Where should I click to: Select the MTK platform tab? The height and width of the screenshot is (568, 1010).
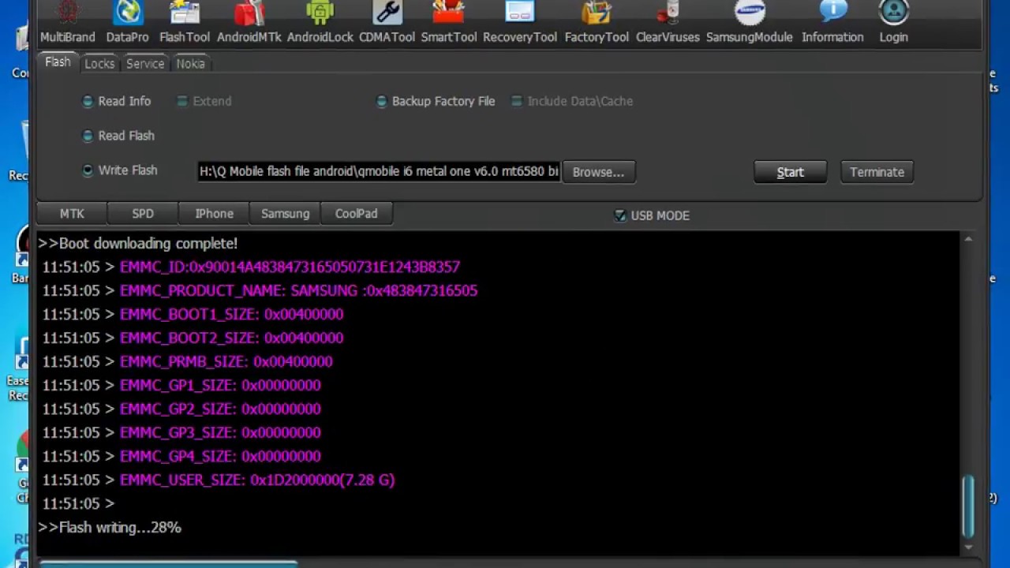72,214
